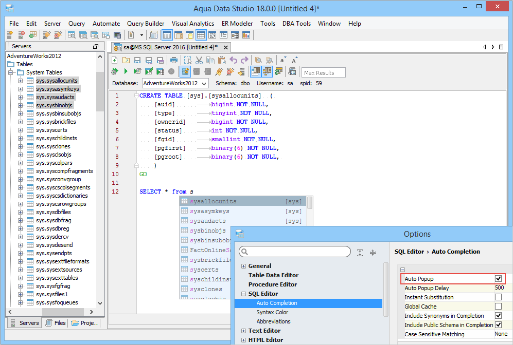This screenshot has width=513, height=345.
Task: Enable the Instant Substitution checkbox
Action: click(x=498, y=297)
